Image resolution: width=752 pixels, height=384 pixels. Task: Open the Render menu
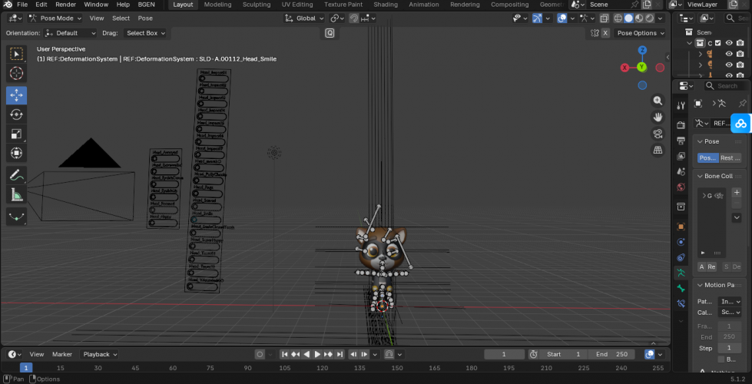point(65,5)
